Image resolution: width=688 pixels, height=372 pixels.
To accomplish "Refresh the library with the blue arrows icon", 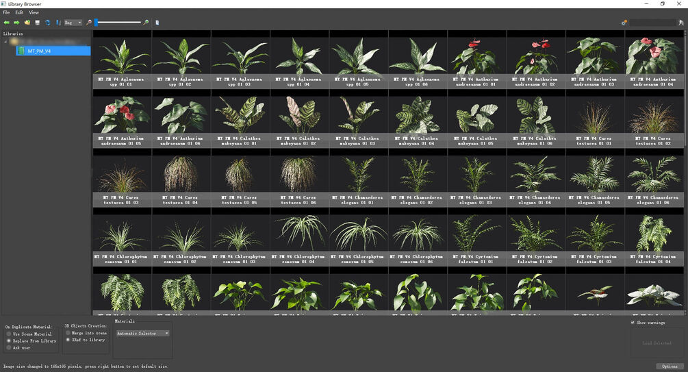I will 47,23.
